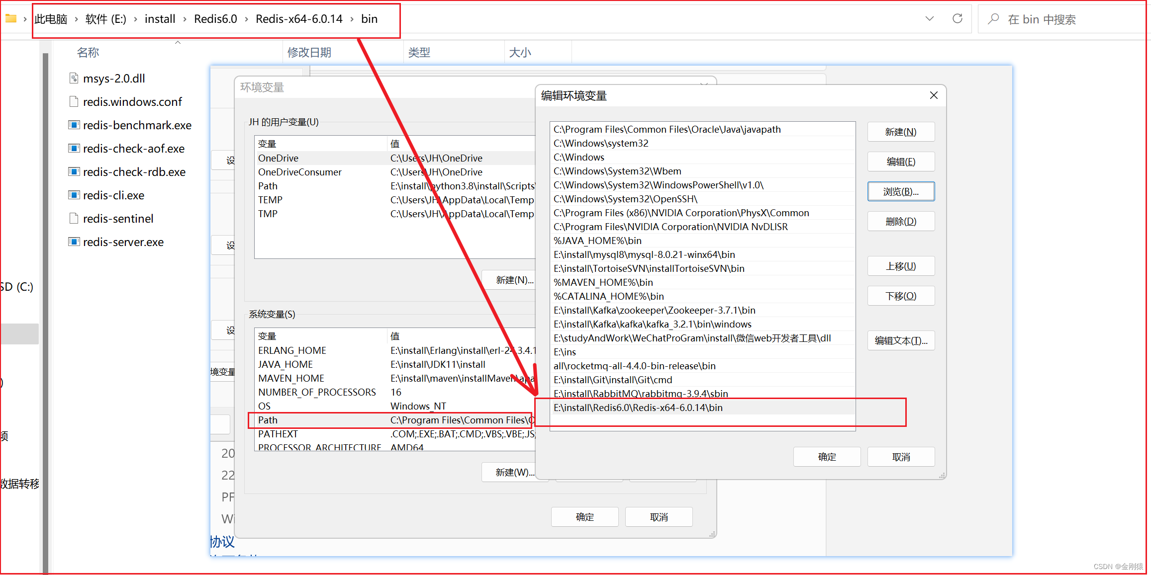Select the kafka_3.2.1\bin\windows entry

(x=703, y=324)
